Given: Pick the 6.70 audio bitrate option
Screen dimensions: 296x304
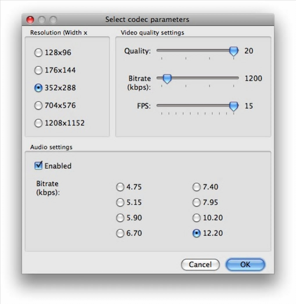Looking at the screenshot, I should (120, 233).
